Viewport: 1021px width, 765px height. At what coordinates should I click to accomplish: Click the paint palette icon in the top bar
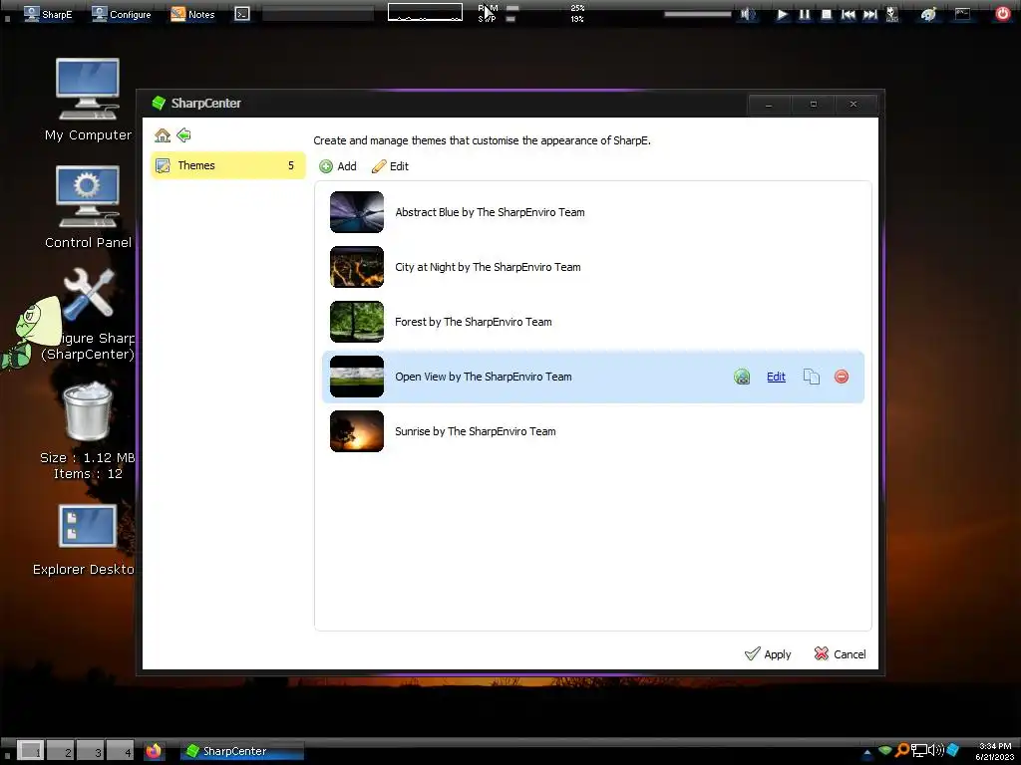[928, 14]
